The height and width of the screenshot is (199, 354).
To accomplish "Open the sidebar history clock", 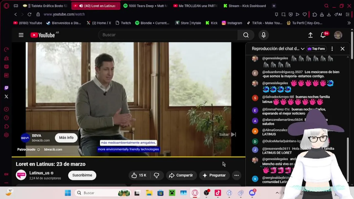I will (6, 118).
